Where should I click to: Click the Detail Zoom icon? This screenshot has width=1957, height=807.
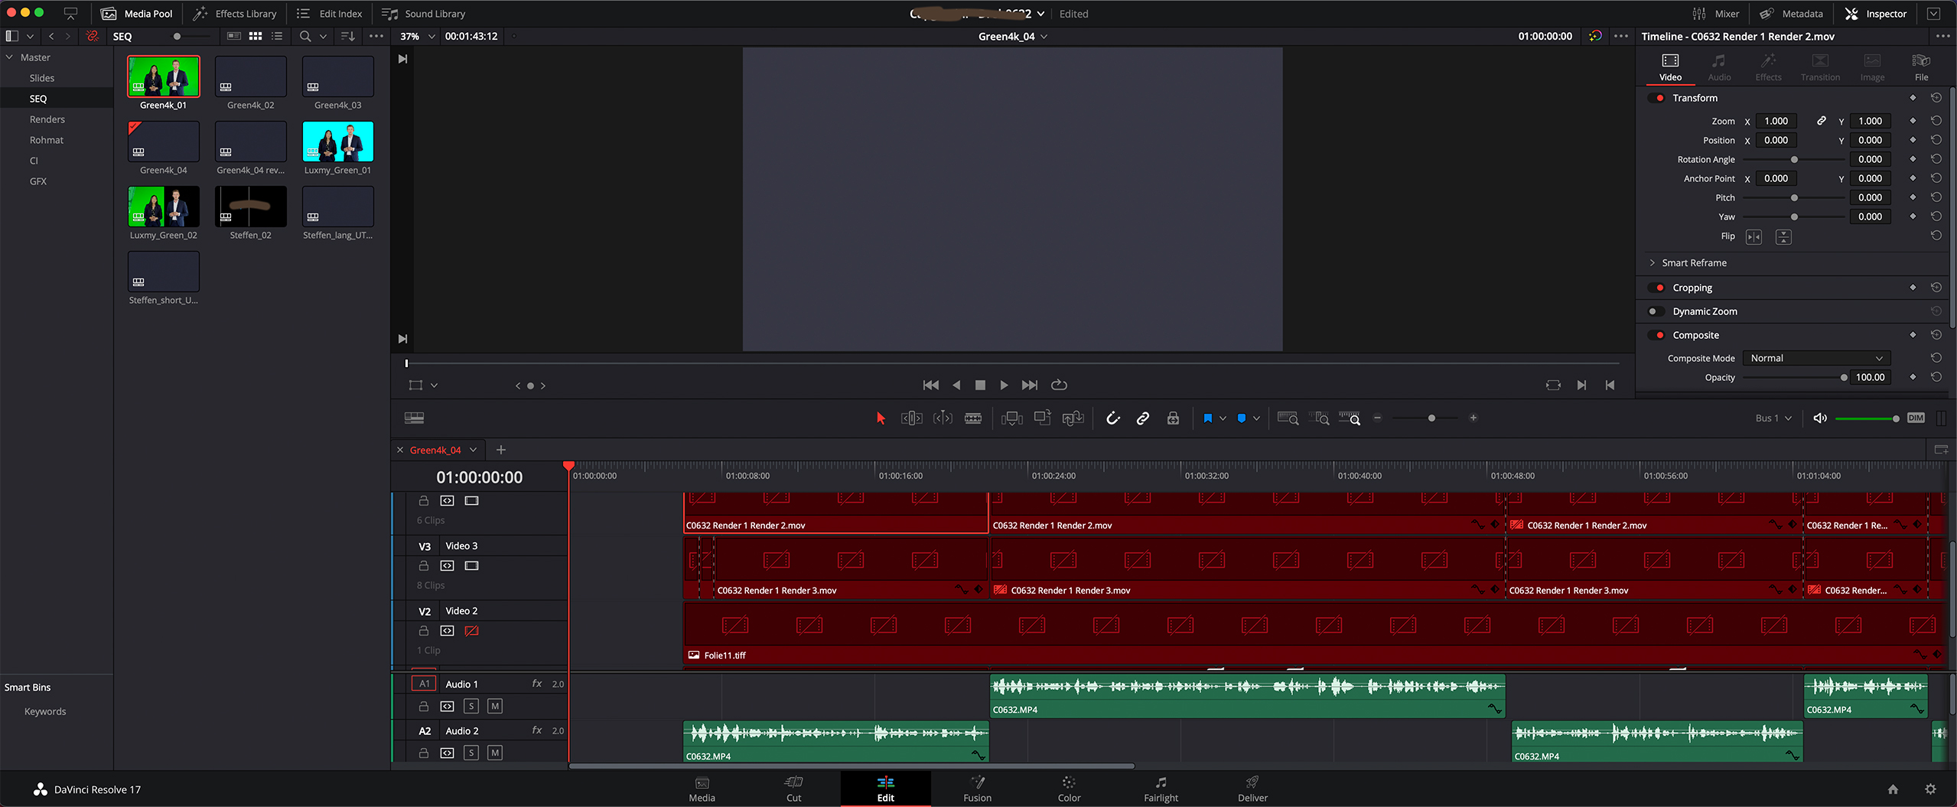pos(1319,418)
